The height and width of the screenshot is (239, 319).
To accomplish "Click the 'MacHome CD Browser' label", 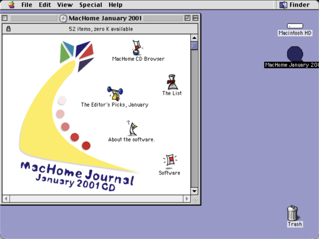I will click(139, 59).
